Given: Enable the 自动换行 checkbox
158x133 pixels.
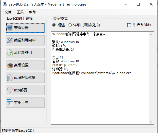Looking at the screenshot, I should click(129, 25).
